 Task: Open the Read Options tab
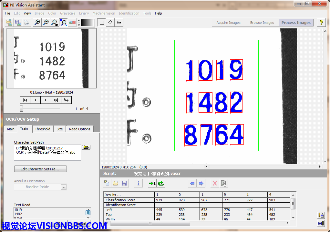coord(79,129)
